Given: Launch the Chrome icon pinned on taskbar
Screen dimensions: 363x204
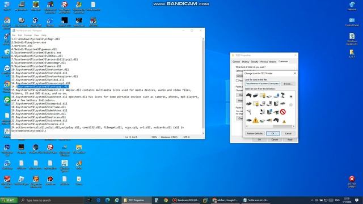Looking at the screenshot, I should point(166,200).
